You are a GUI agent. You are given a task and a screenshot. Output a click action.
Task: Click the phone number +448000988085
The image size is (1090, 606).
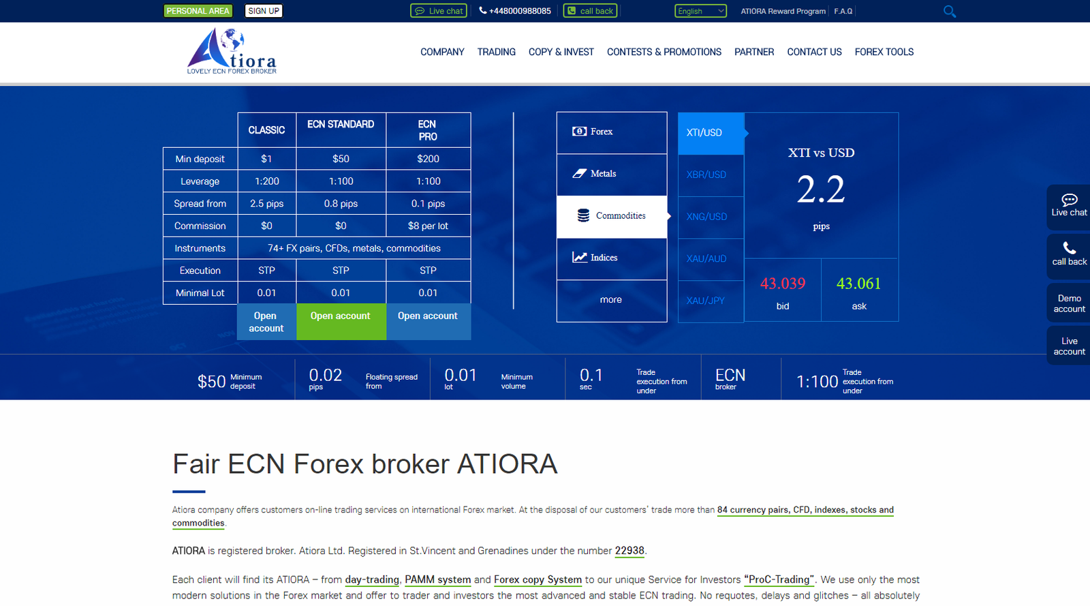520,11
